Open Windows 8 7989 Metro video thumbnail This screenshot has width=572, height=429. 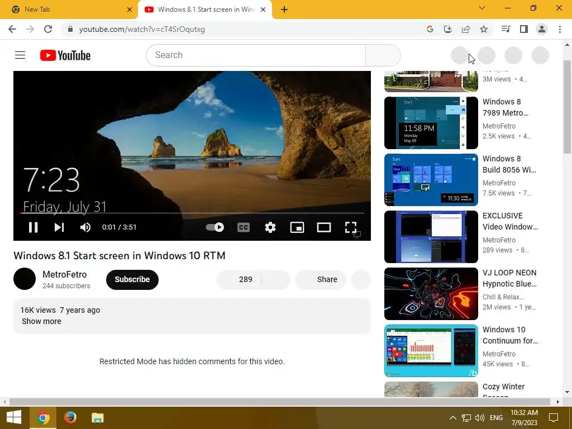pyautogui.click(x=431, y=123)
